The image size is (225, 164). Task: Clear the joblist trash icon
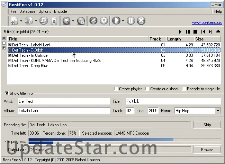(54, 21)
